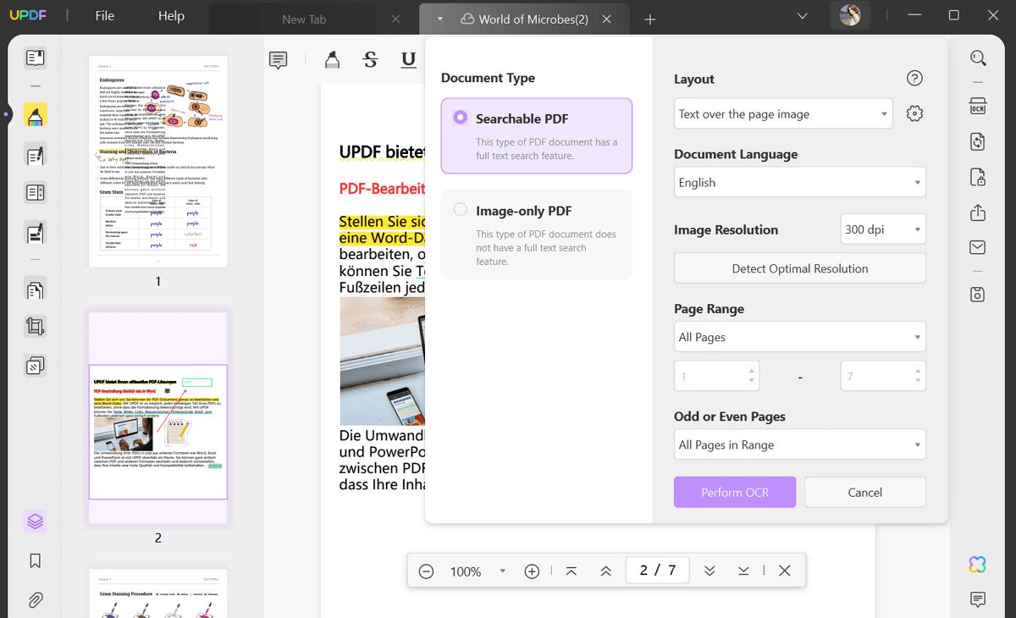This screenshot has height=618, width=1016.
Task: Open the Share export icon
Action: [978, 212]
